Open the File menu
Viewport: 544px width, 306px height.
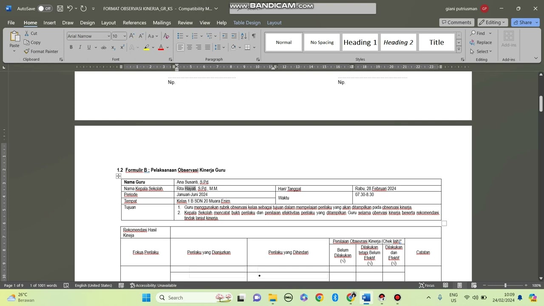click(11, 23)
